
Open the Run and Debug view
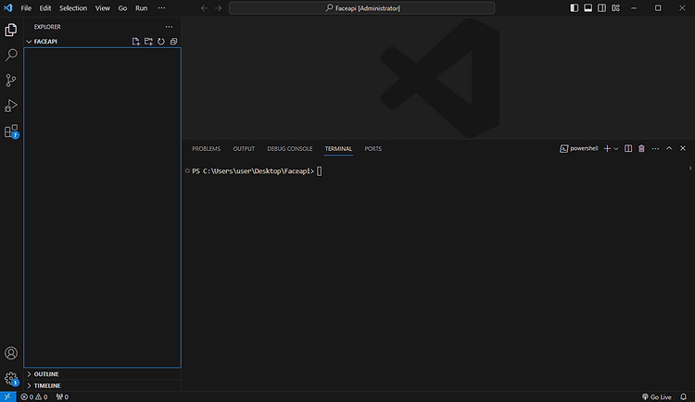(x=10, y=106)
